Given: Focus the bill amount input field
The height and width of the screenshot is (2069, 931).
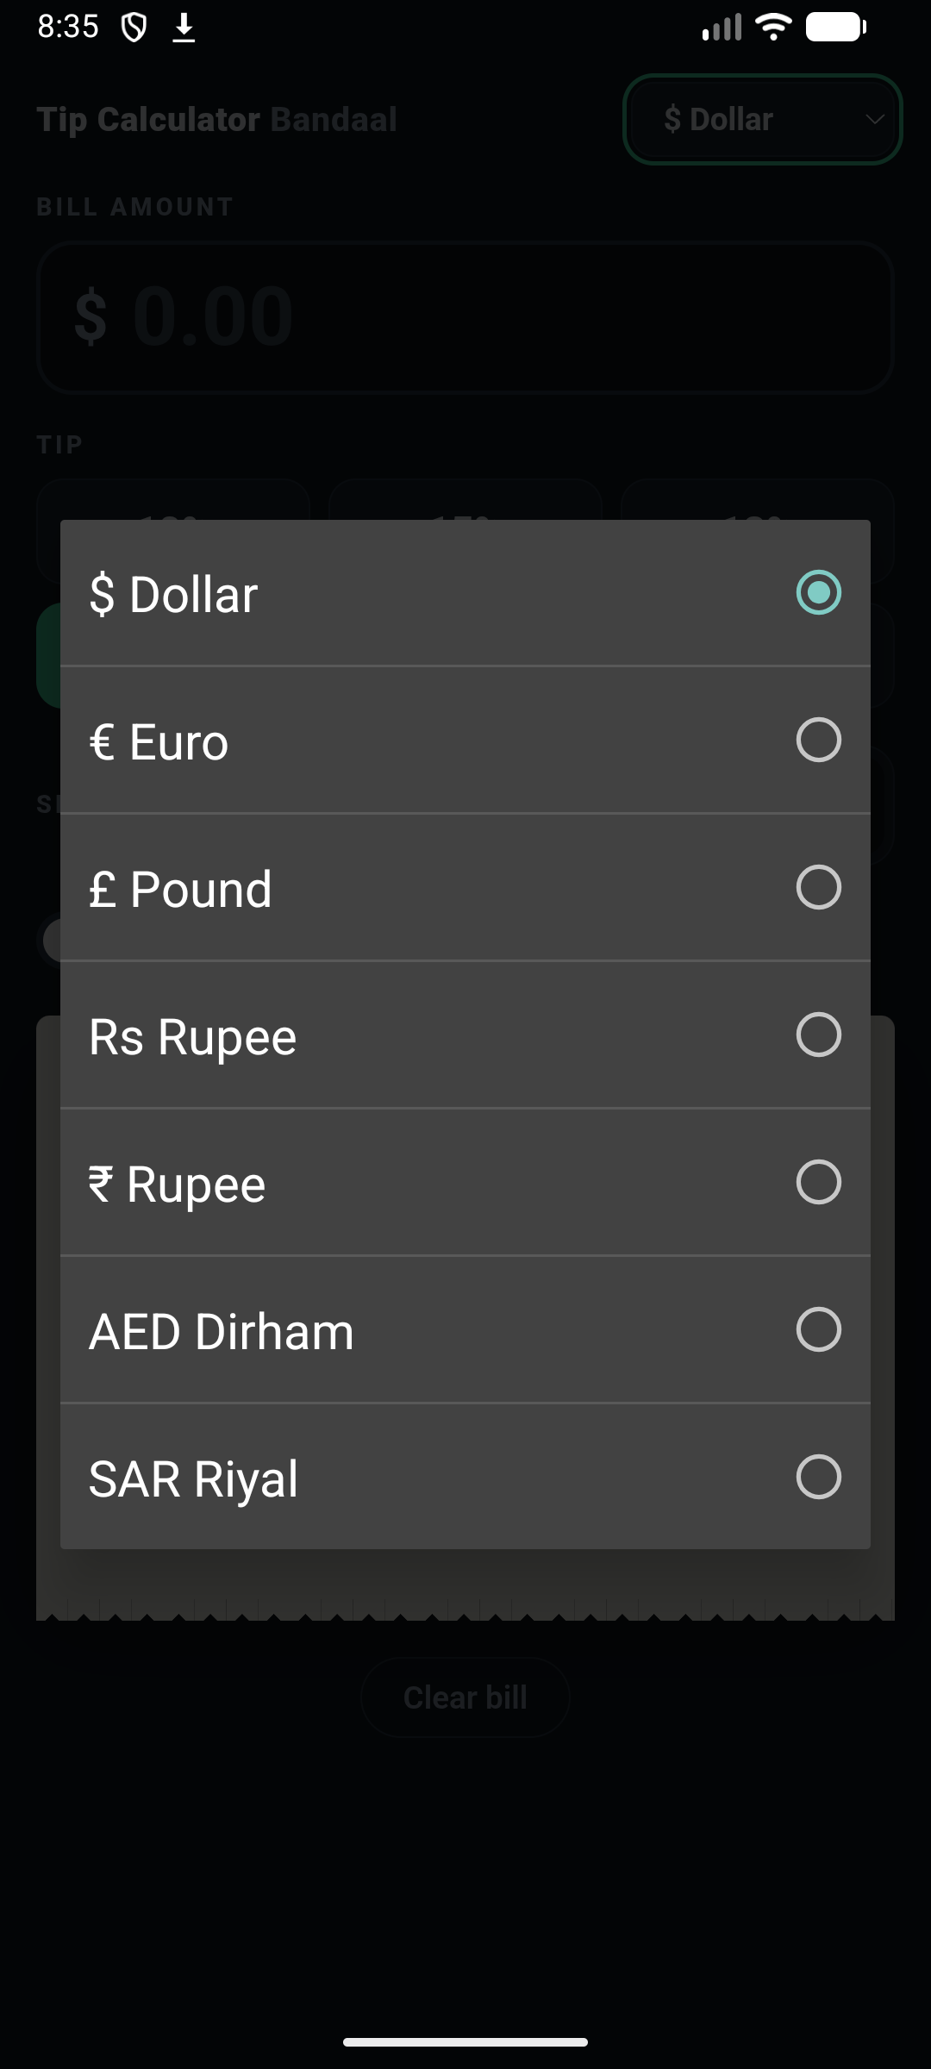Looking at the screenshot, I should click(x=465, y=317).
